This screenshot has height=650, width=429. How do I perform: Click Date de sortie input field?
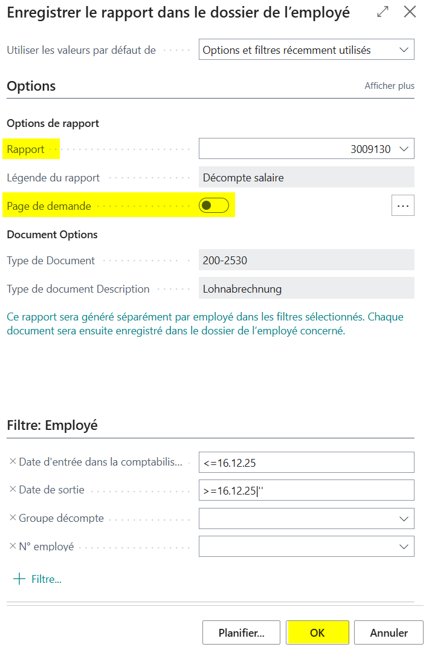click(x=306, y=490)
